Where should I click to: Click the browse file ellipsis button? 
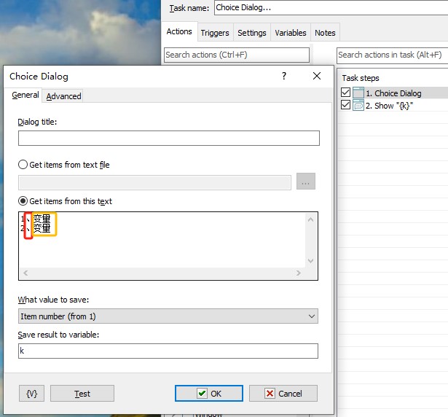(x=306, y=182)
